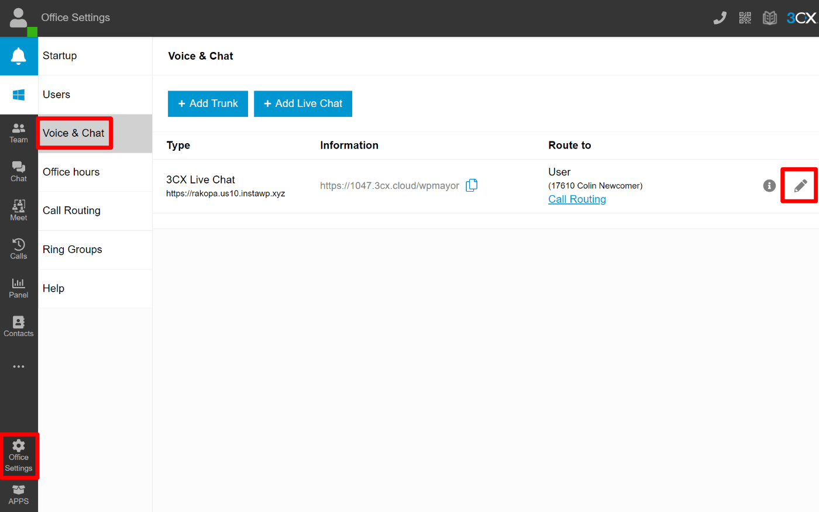
Task: Follow the Call Routing link in row
Action: point(577,199)
